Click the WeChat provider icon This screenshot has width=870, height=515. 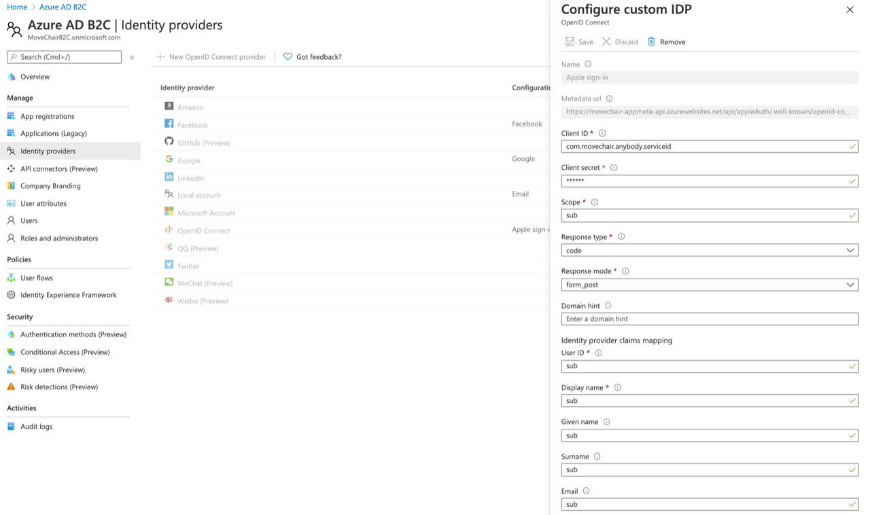[x=169, y=282]
